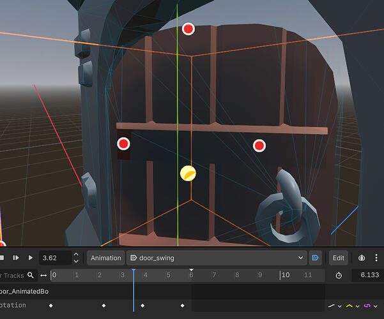Screen dimensions: 384x319
Task: Click the timeline fit horizontal-arrows icon
Action: pyautogui.click(x=43, y=276)
